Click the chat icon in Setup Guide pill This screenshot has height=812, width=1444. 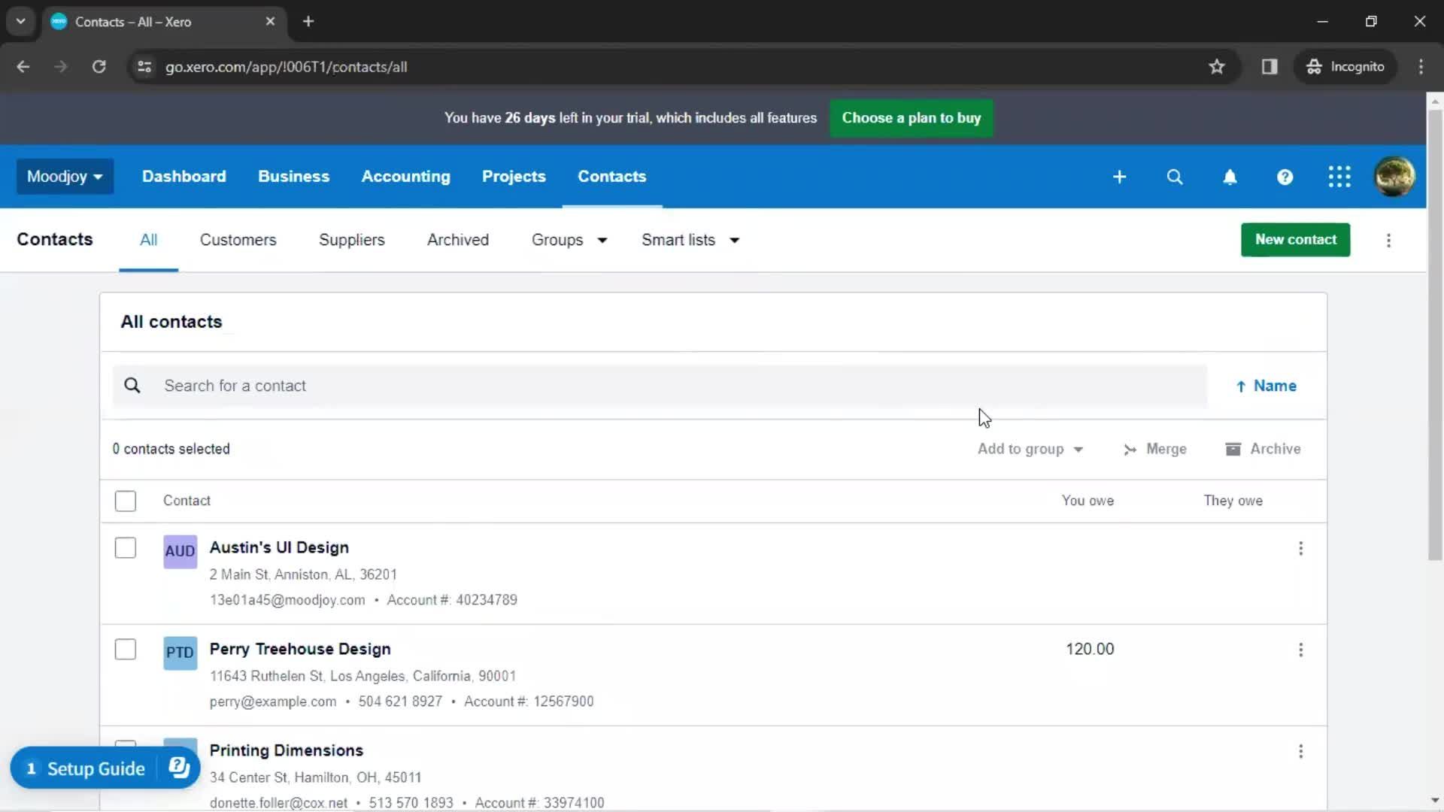coord(179,768)
